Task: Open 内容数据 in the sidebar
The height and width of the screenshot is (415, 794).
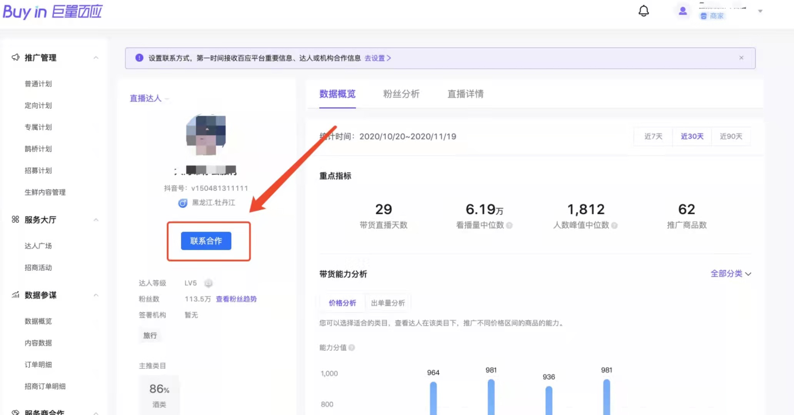Action: (x=38, y=343)
